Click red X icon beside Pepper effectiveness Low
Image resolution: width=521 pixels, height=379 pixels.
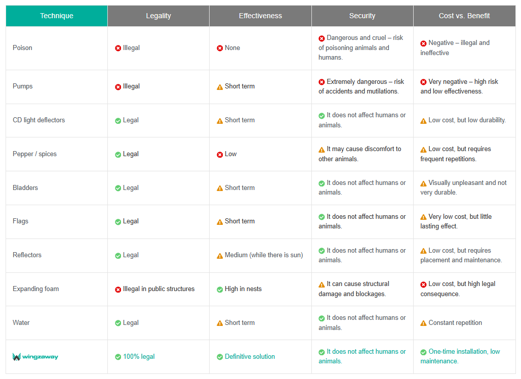(220, 155)
